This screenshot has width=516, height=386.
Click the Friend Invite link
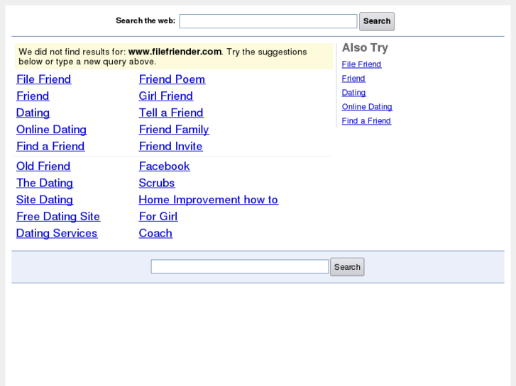tap(170, 147)
